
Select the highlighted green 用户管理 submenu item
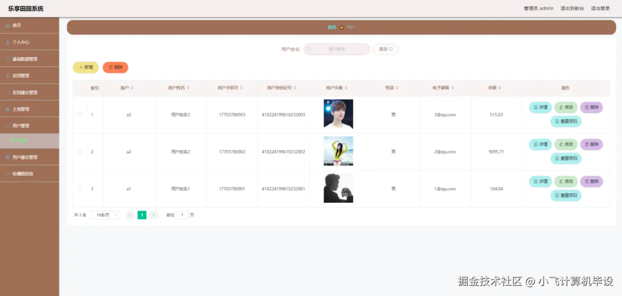(29, 141)
